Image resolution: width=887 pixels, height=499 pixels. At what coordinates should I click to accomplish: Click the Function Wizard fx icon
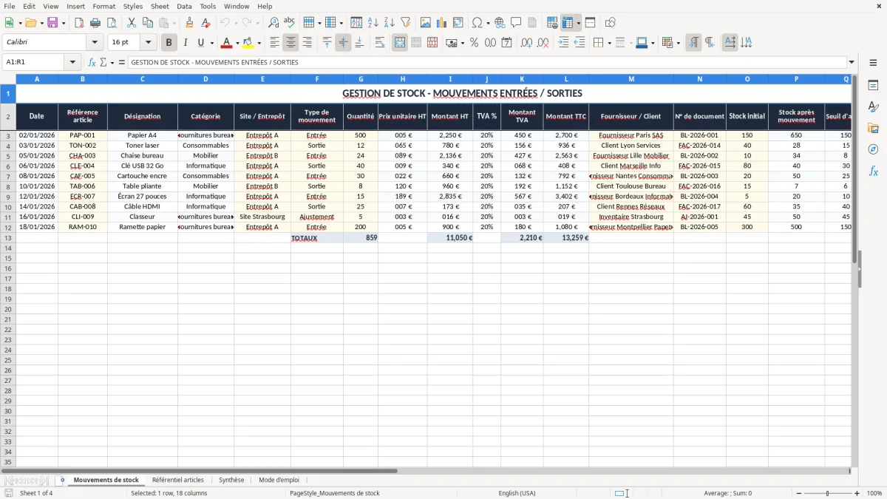(x=92, y=62)
